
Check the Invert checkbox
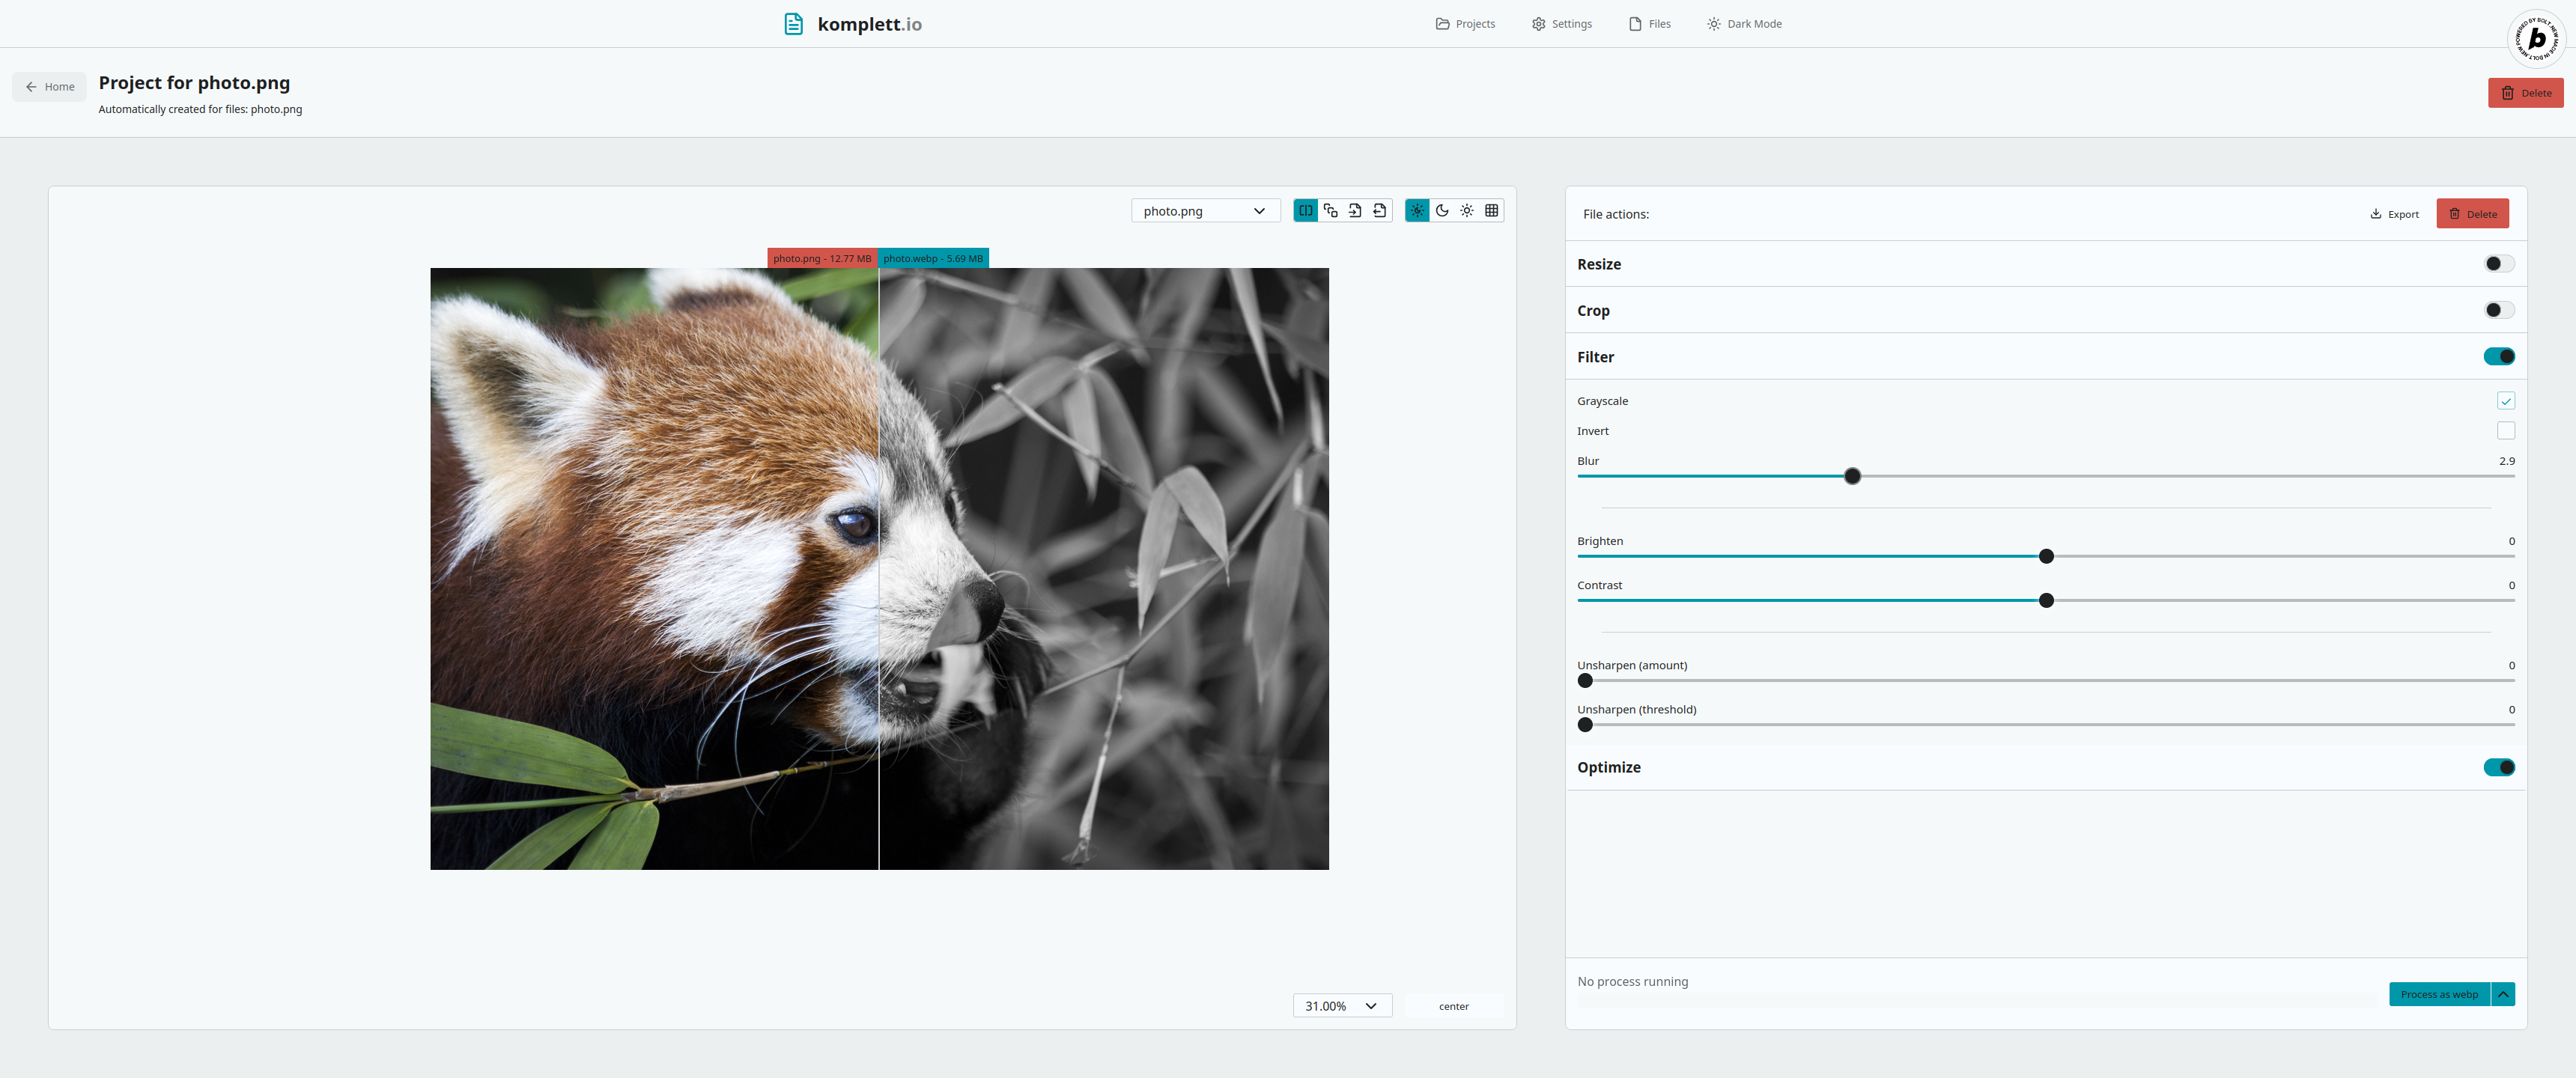click(2505, 431)
